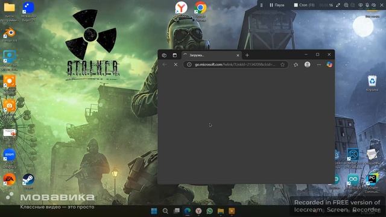The width and height of the screenshot is (386, 217).
Task: Open Edge Settings and more (three dots)
Action: pyautogui.click(x=319, y=64)
